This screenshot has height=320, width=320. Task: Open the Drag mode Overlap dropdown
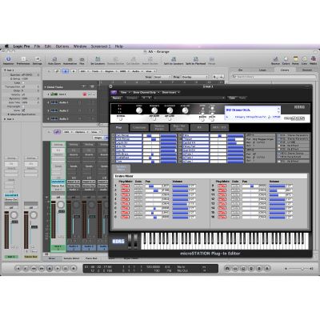click(x=194, y=77)
